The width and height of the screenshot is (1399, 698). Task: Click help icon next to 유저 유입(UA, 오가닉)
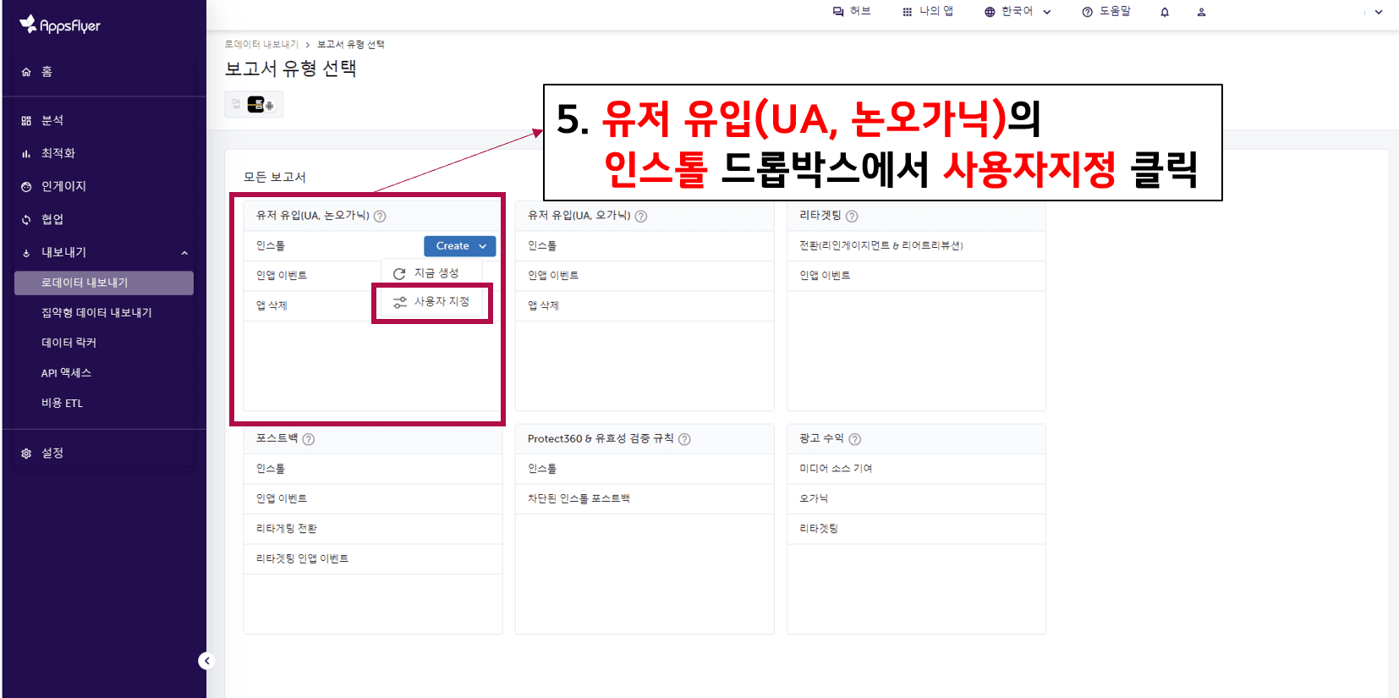pos(641,217)
